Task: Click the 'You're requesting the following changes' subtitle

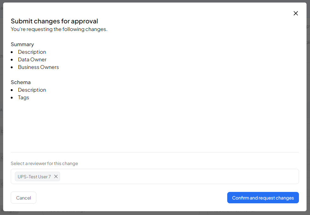Action: pos(59,29)
